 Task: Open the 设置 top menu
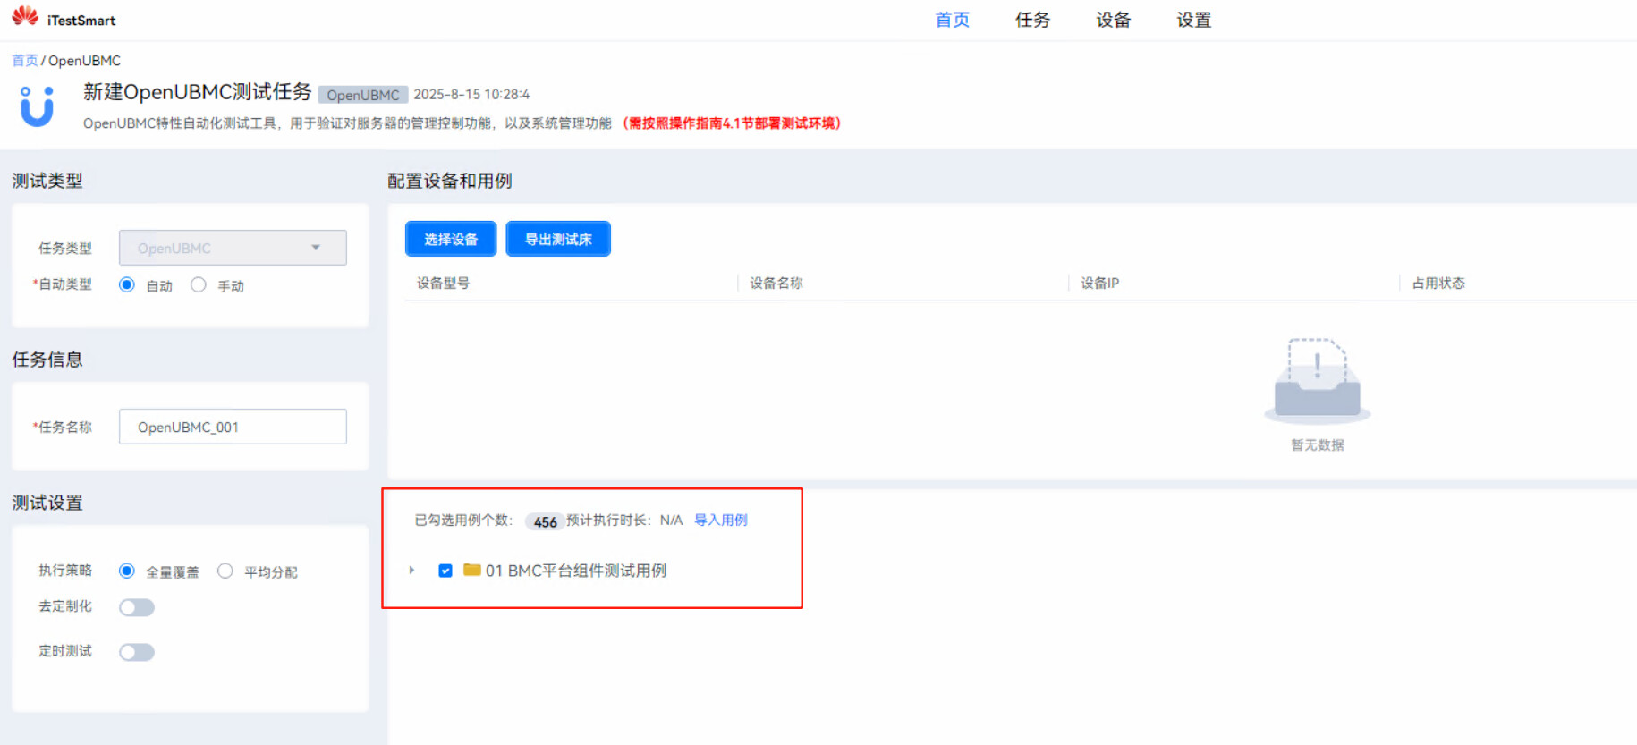click(1193, 20)
